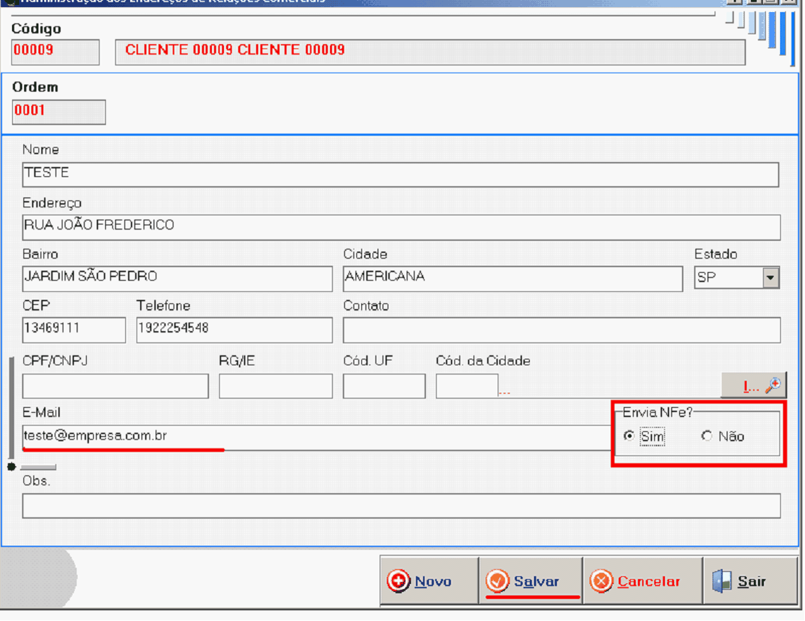Click the Endereço field

[401, 227]
